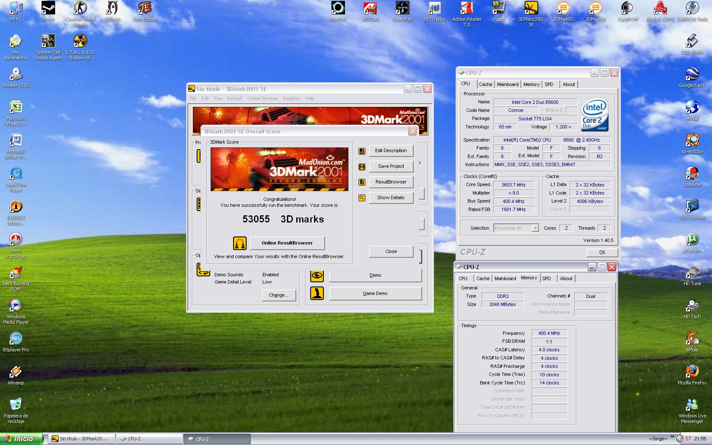
Task: Open EVEREST Ultimate desktop icon
Action: (16, 212)
